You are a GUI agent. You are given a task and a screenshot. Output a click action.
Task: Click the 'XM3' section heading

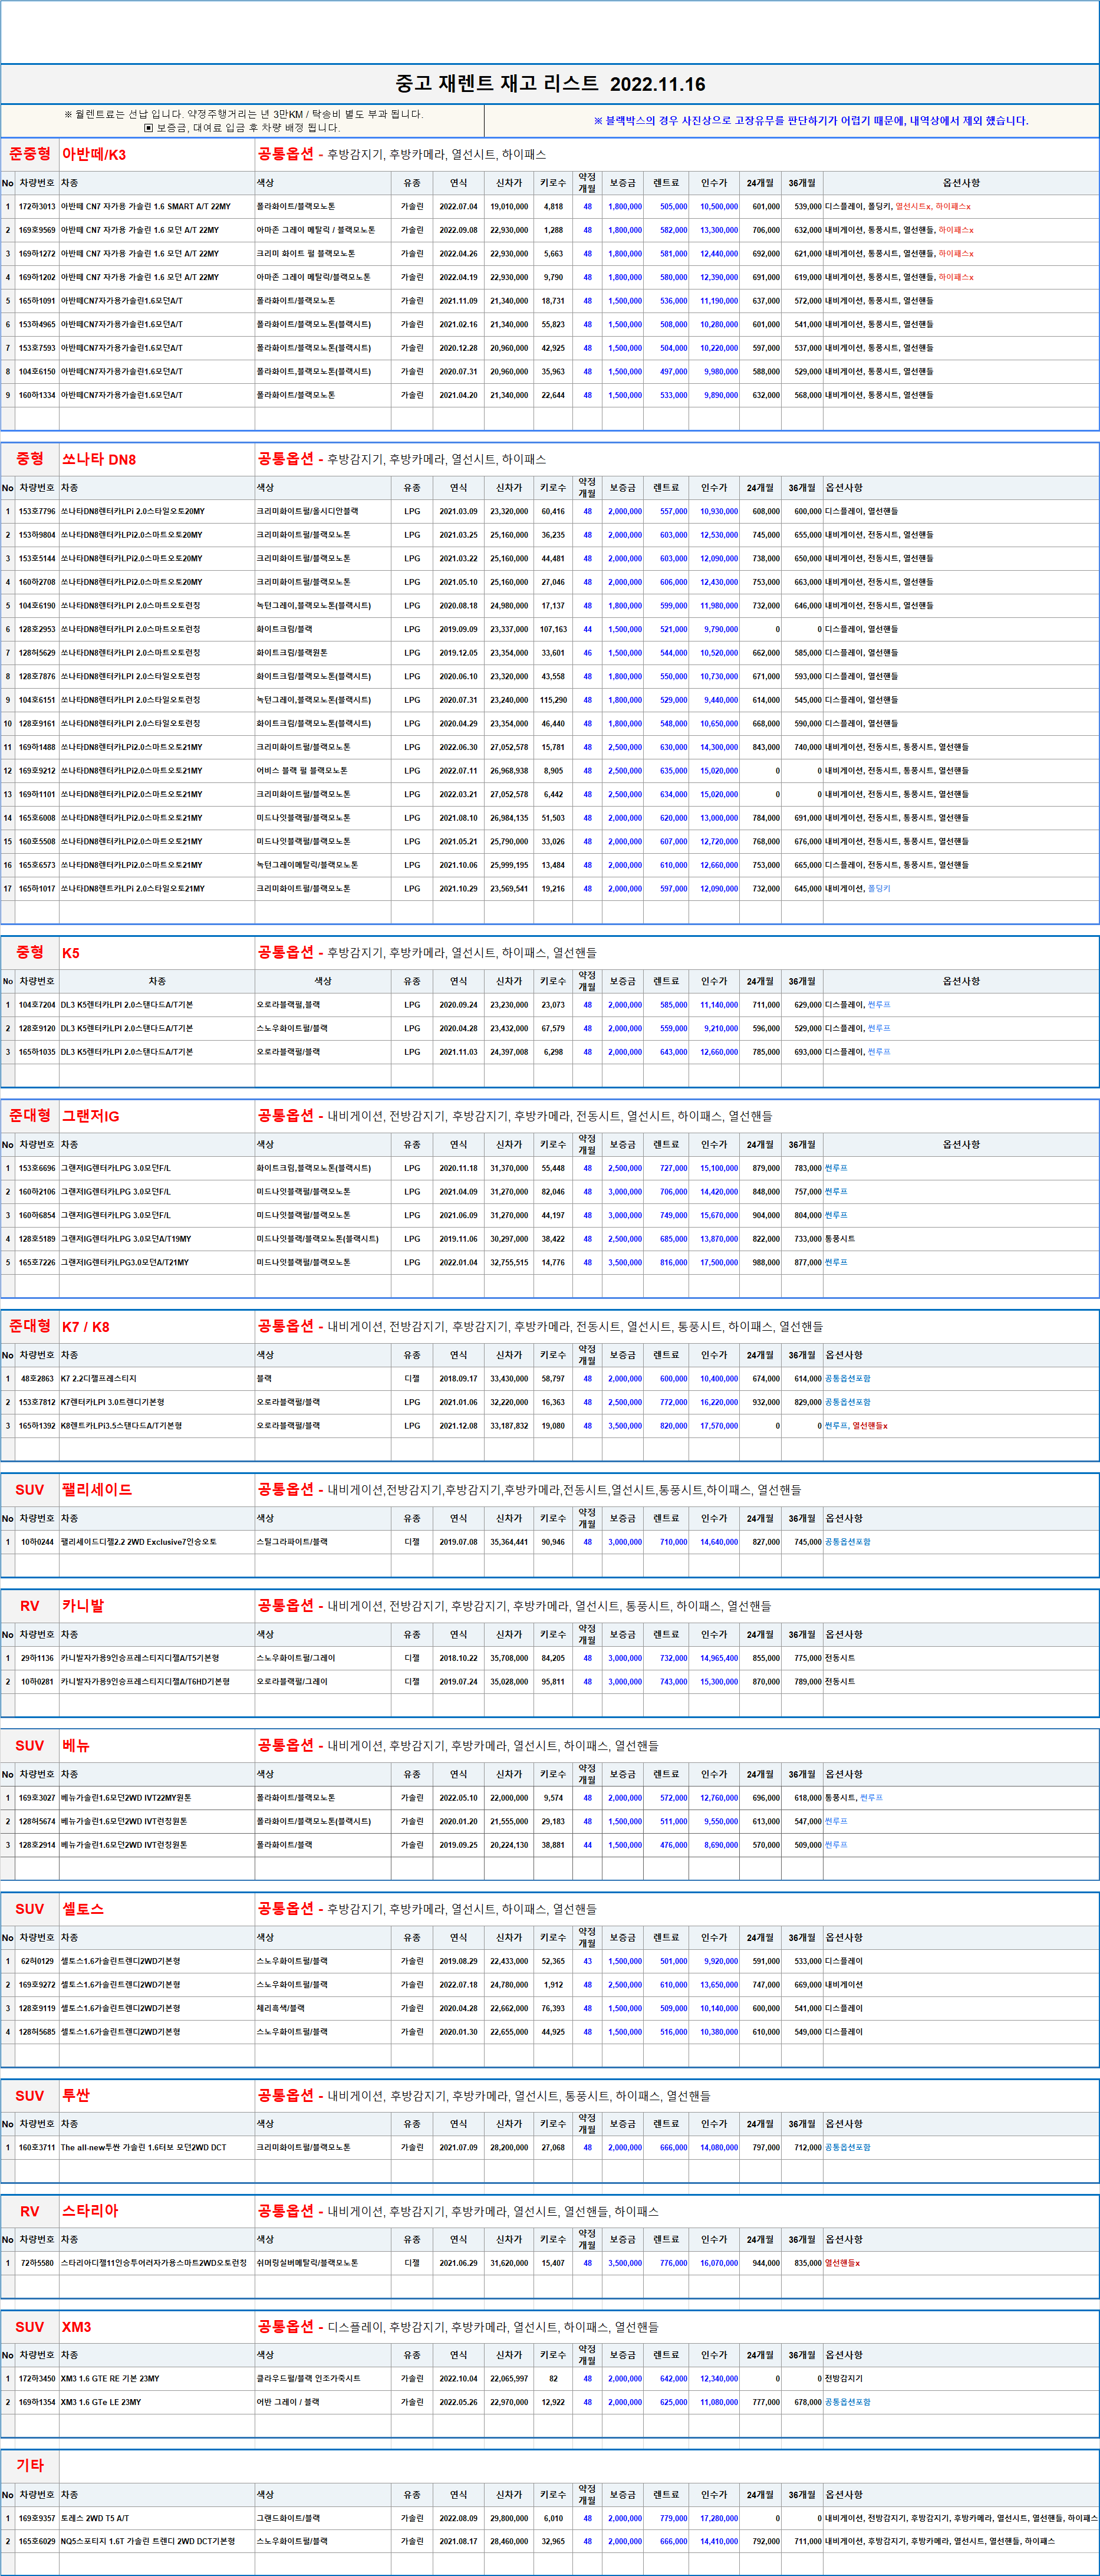click(x=76, y=2328)
